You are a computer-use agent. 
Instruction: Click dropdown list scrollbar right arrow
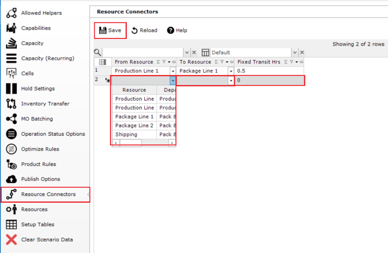pyautogui.click(x=172, y=143)
